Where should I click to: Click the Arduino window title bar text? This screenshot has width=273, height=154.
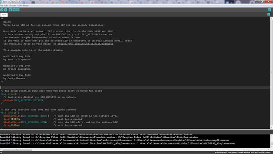pos(12,2)
